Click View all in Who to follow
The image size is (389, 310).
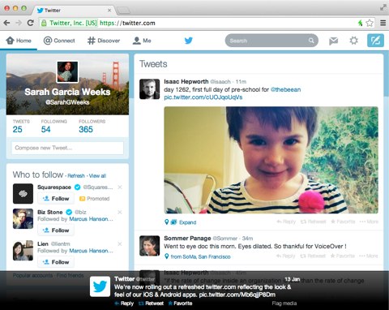point(97,176)
